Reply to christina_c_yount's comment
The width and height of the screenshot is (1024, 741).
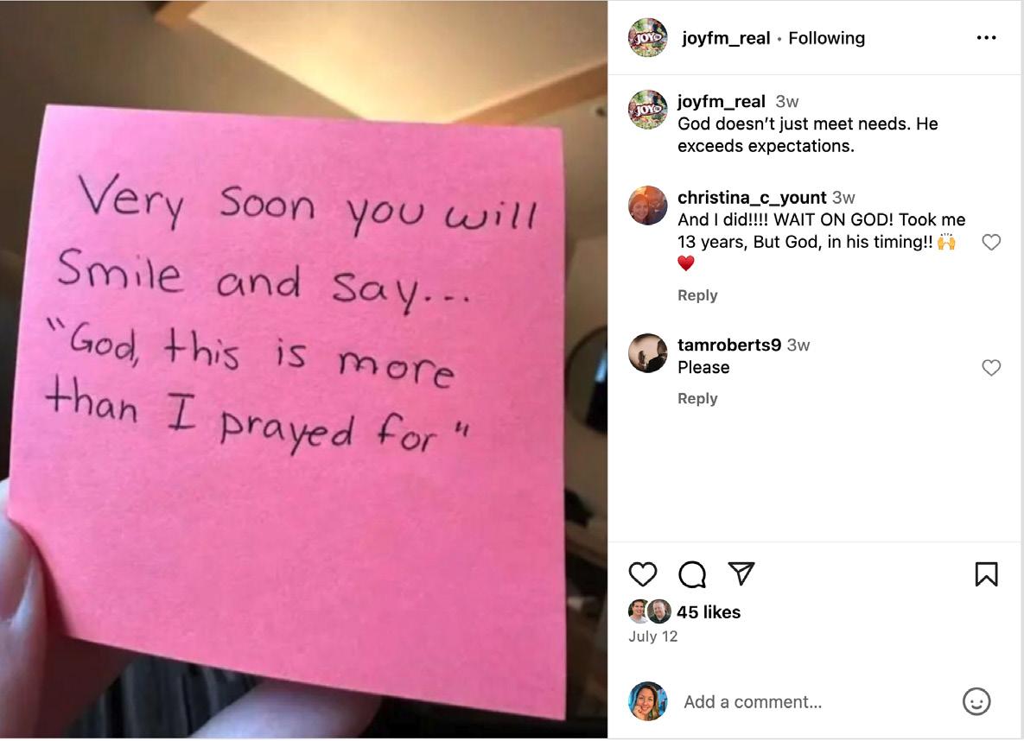tap(697, 295)
